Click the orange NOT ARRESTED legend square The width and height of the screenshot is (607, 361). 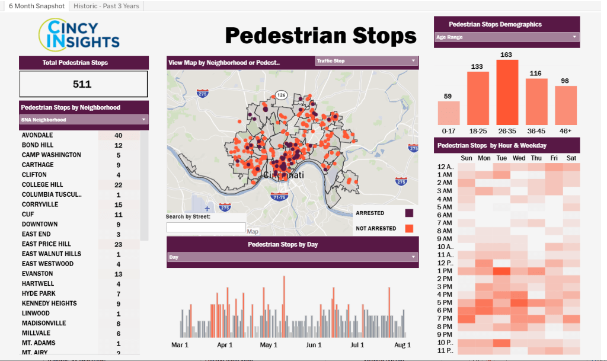pos(409,228)
